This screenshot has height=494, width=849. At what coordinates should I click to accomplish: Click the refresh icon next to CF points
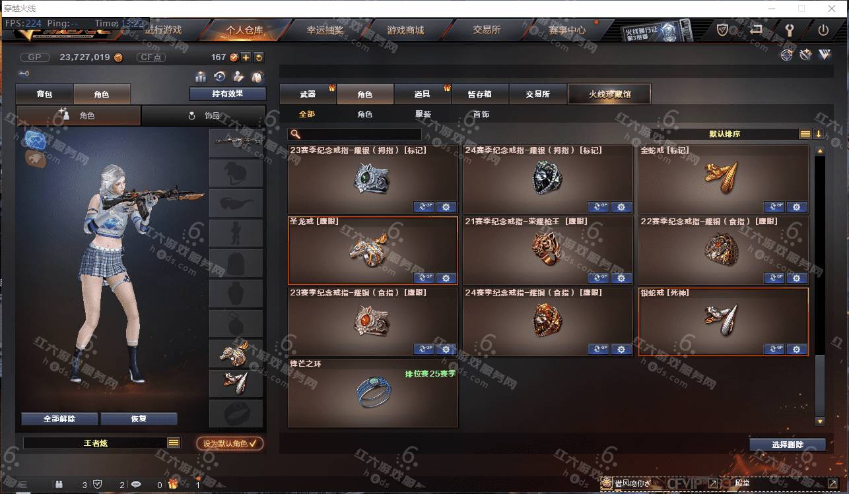pos(259,57)
